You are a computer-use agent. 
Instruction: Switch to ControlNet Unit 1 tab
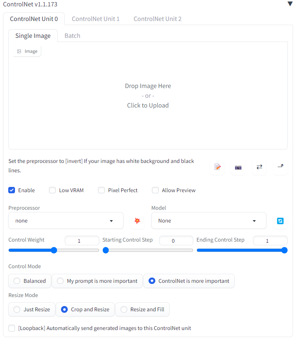[96, 19]
